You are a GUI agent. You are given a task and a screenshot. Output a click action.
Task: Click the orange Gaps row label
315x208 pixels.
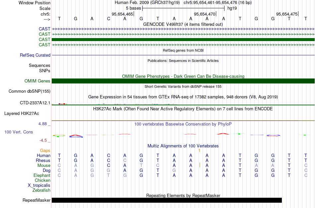pos(45,150)
